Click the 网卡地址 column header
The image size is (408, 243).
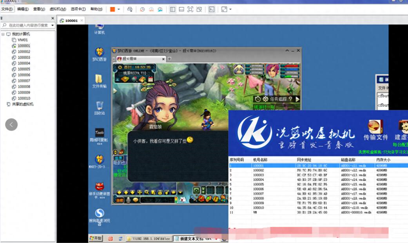point(304,160)
